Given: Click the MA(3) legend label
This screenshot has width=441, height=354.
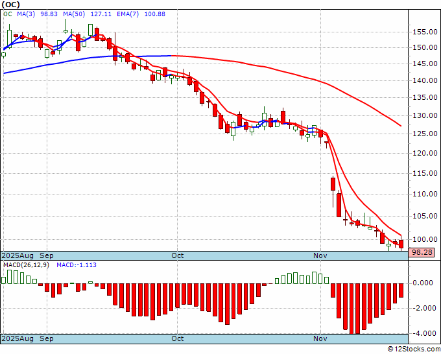Looking at the screenshot, I should coord(26,14).
